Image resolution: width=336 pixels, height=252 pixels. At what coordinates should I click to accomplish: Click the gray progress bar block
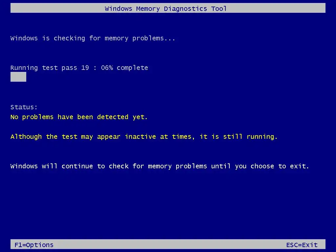tap(18, 77)
